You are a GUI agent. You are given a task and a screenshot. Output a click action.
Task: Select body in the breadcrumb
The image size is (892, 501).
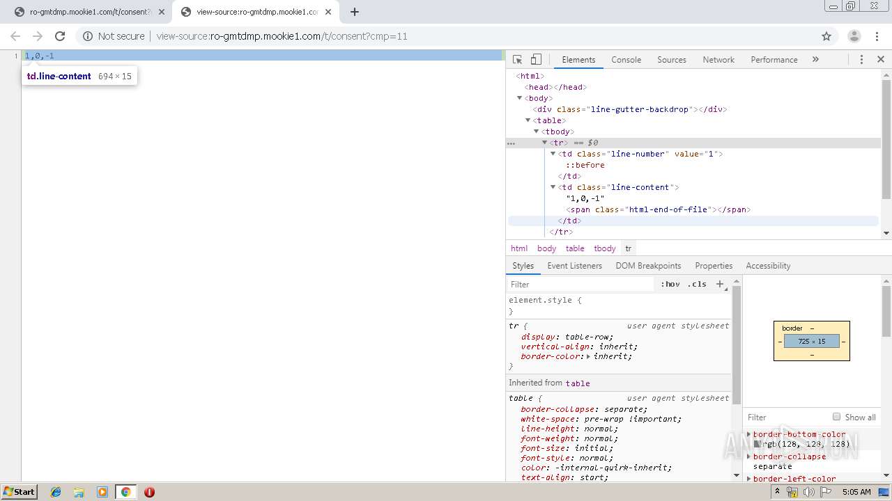pos(546,248)
